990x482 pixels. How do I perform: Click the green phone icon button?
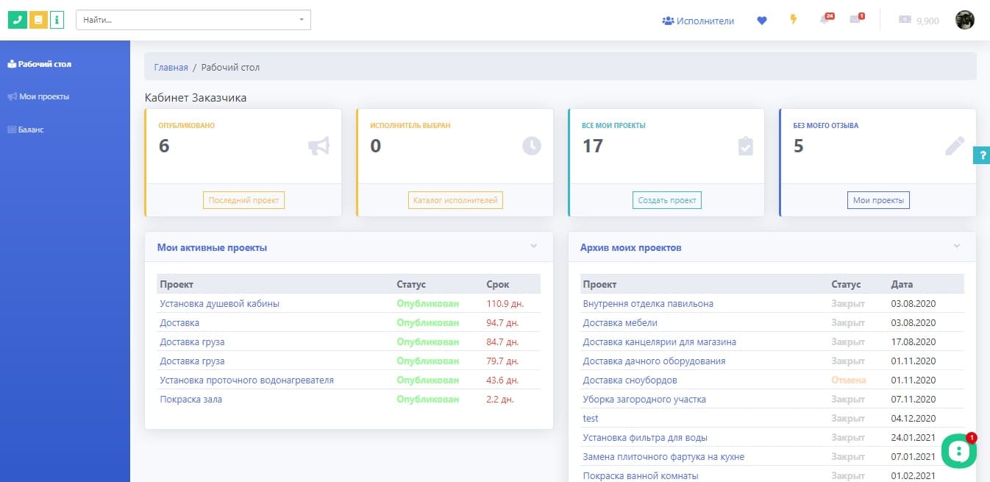[x=17, y=20]
